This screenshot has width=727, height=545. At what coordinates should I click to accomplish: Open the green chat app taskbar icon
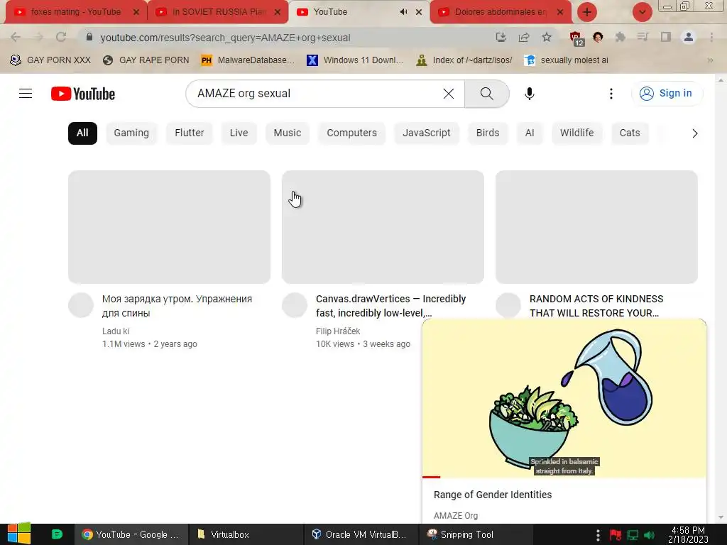pyautogui.click(x=57, y=534)
